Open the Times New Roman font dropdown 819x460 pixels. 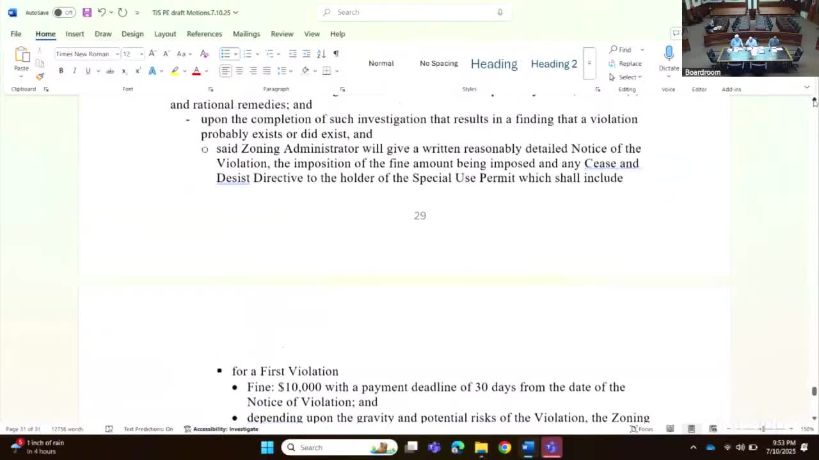(x=117, y=54)
